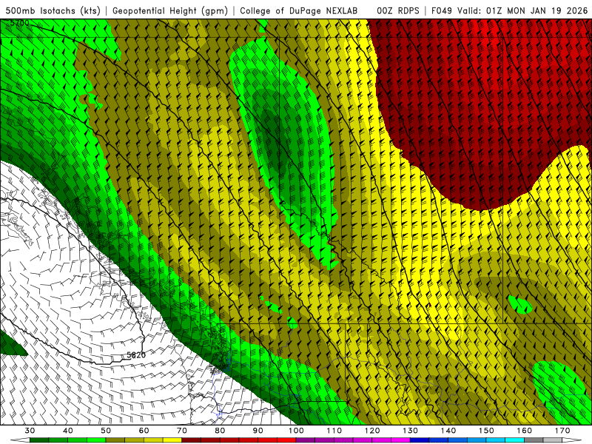Viewport: 592px width, 444px height.
Task: Click the '00Z RDPS' model run text
Action: [398, 11]
